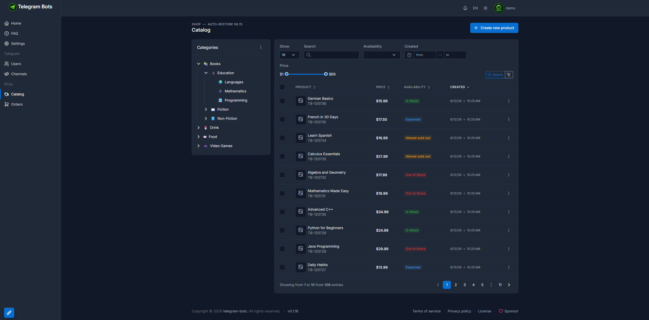Jump to page 11 of results

500,285
